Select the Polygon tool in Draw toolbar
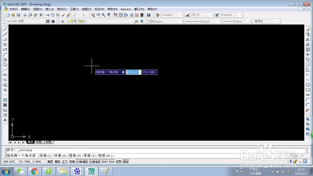 pyautogui.click(x=5, y=44)
